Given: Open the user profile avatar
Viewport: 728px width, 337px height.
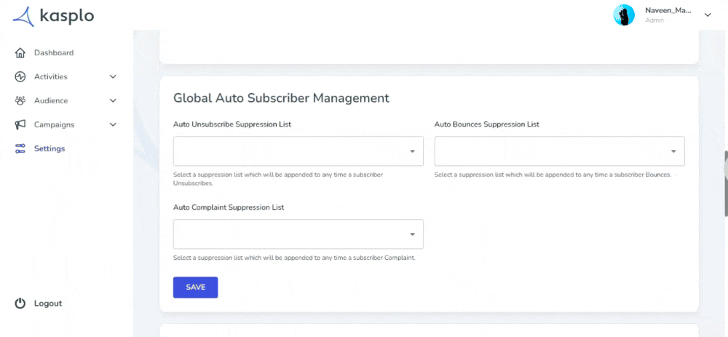Looking at the screenshot, I should (624, 15).
